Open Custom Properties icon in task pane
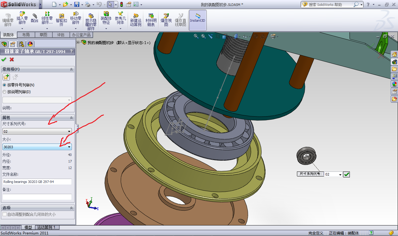The width and height of the screenshot is (398, 236). tap(395, 91)
